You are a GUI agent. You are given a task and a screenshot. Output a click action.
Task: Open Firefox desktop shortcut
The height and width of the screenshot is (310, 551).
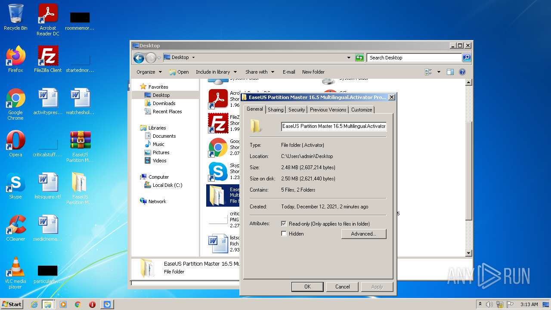(15, 59)
